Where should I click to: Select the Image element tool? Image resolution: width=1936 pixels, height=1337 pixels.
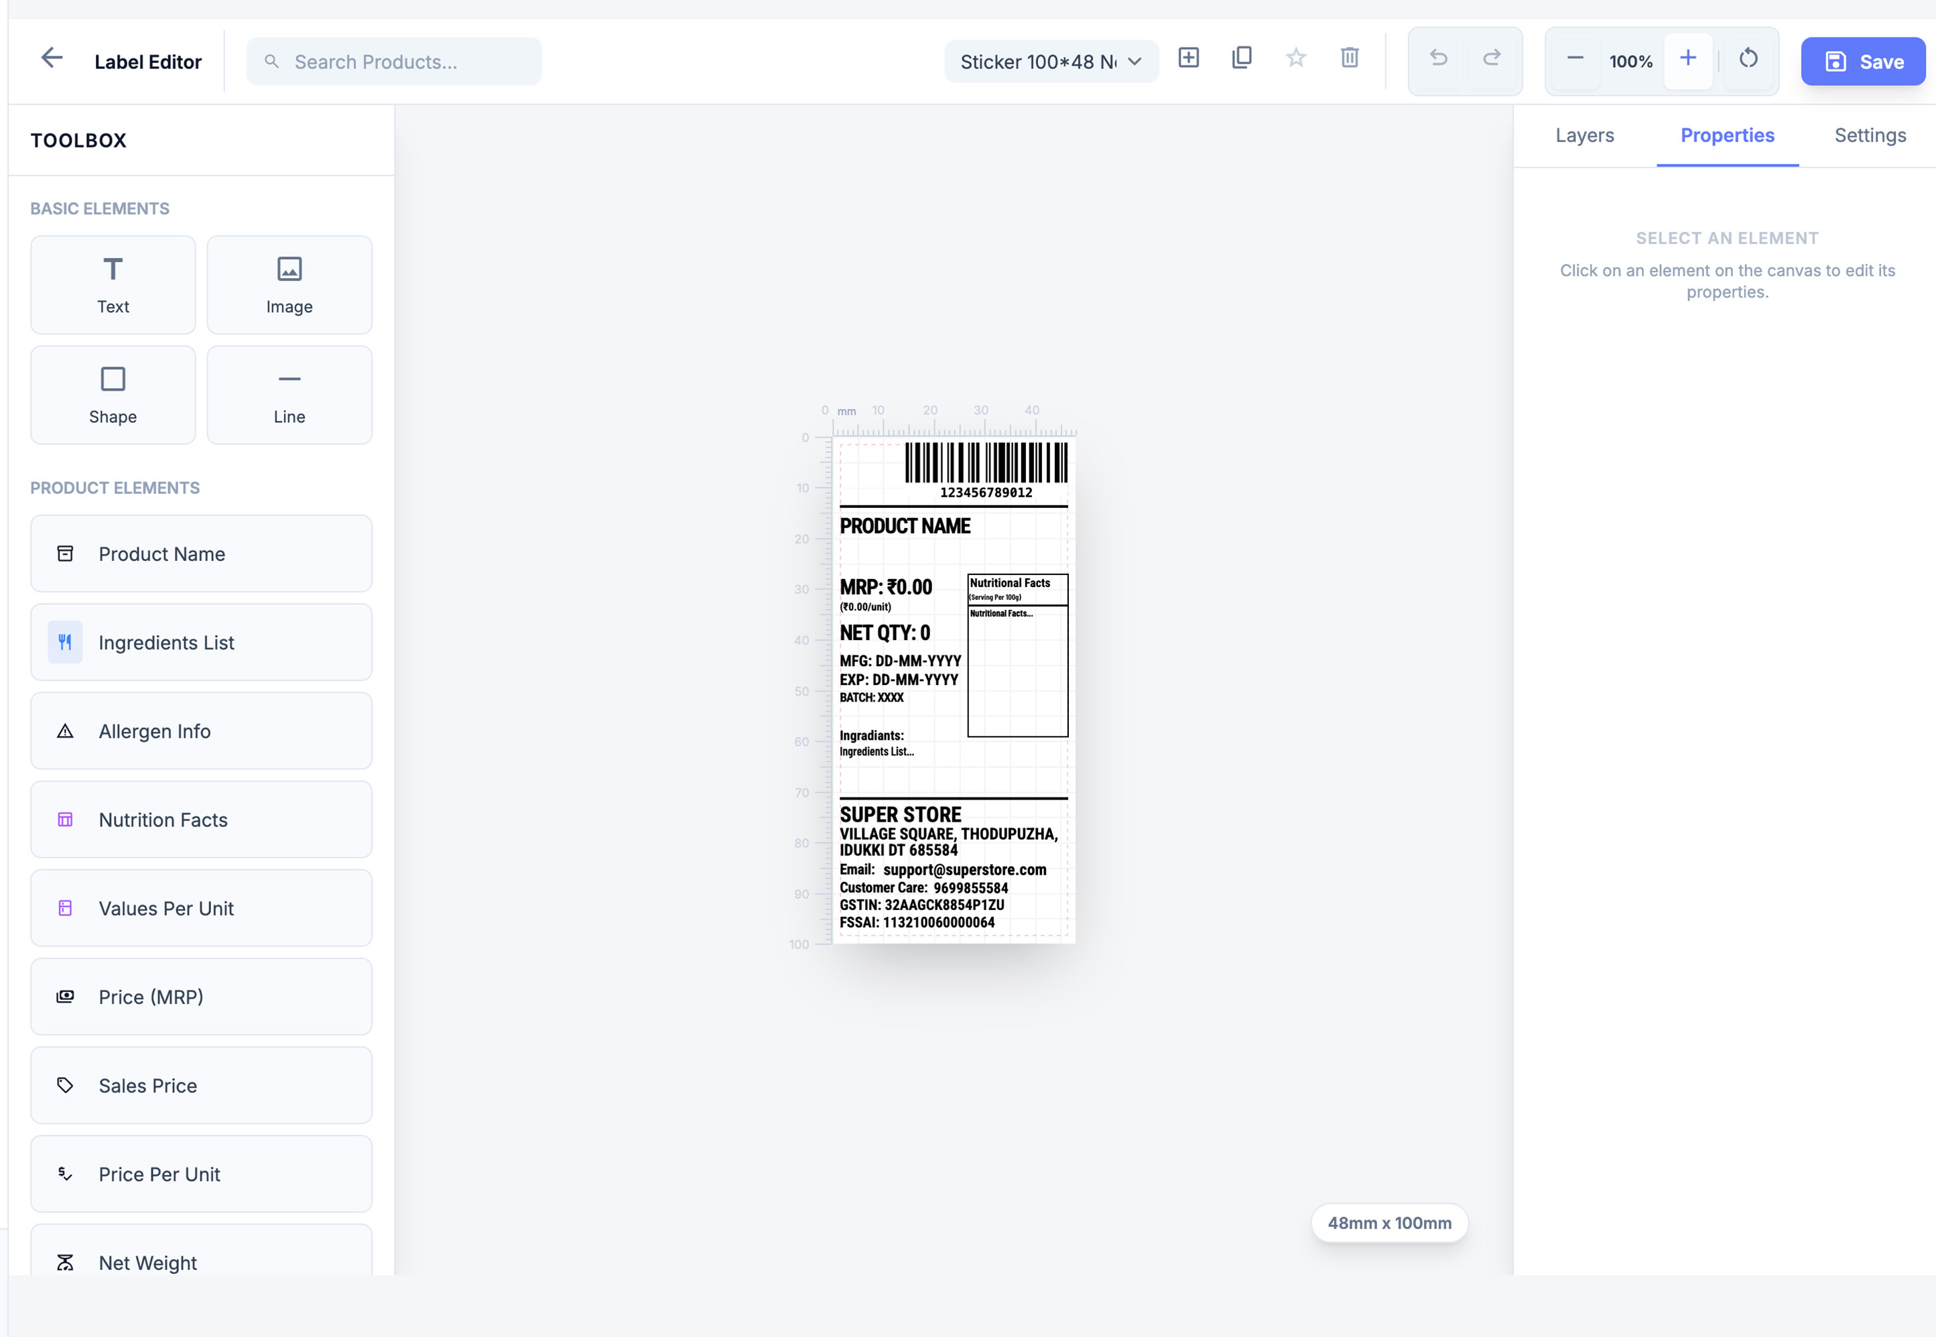tap(288, 284)
